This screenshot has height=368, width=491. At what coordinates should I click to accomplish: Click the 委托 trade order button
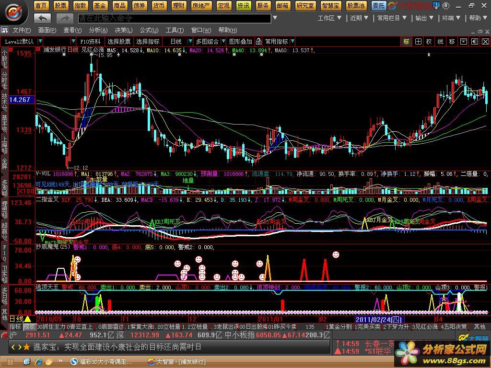click(379, 5)
